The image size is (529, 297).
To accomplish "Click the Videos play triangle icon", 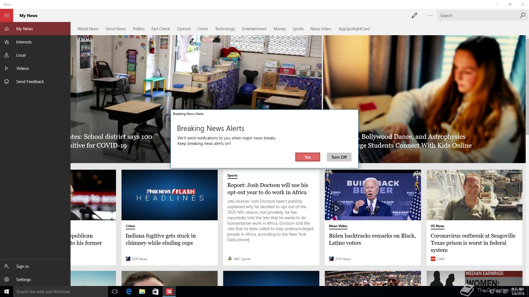I will 7,68.
